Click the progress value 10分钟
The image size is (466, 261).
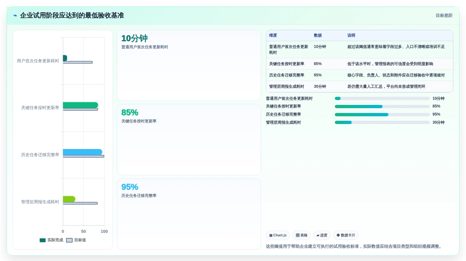[438, 98]
